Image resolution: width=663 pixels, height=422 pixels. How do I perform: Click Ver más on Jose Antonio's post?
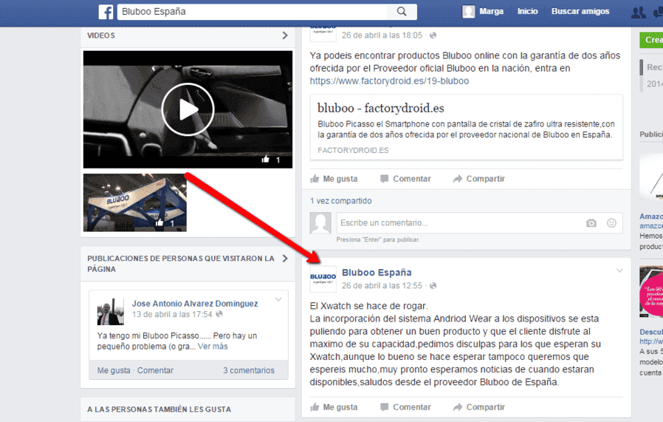[213, 347]
